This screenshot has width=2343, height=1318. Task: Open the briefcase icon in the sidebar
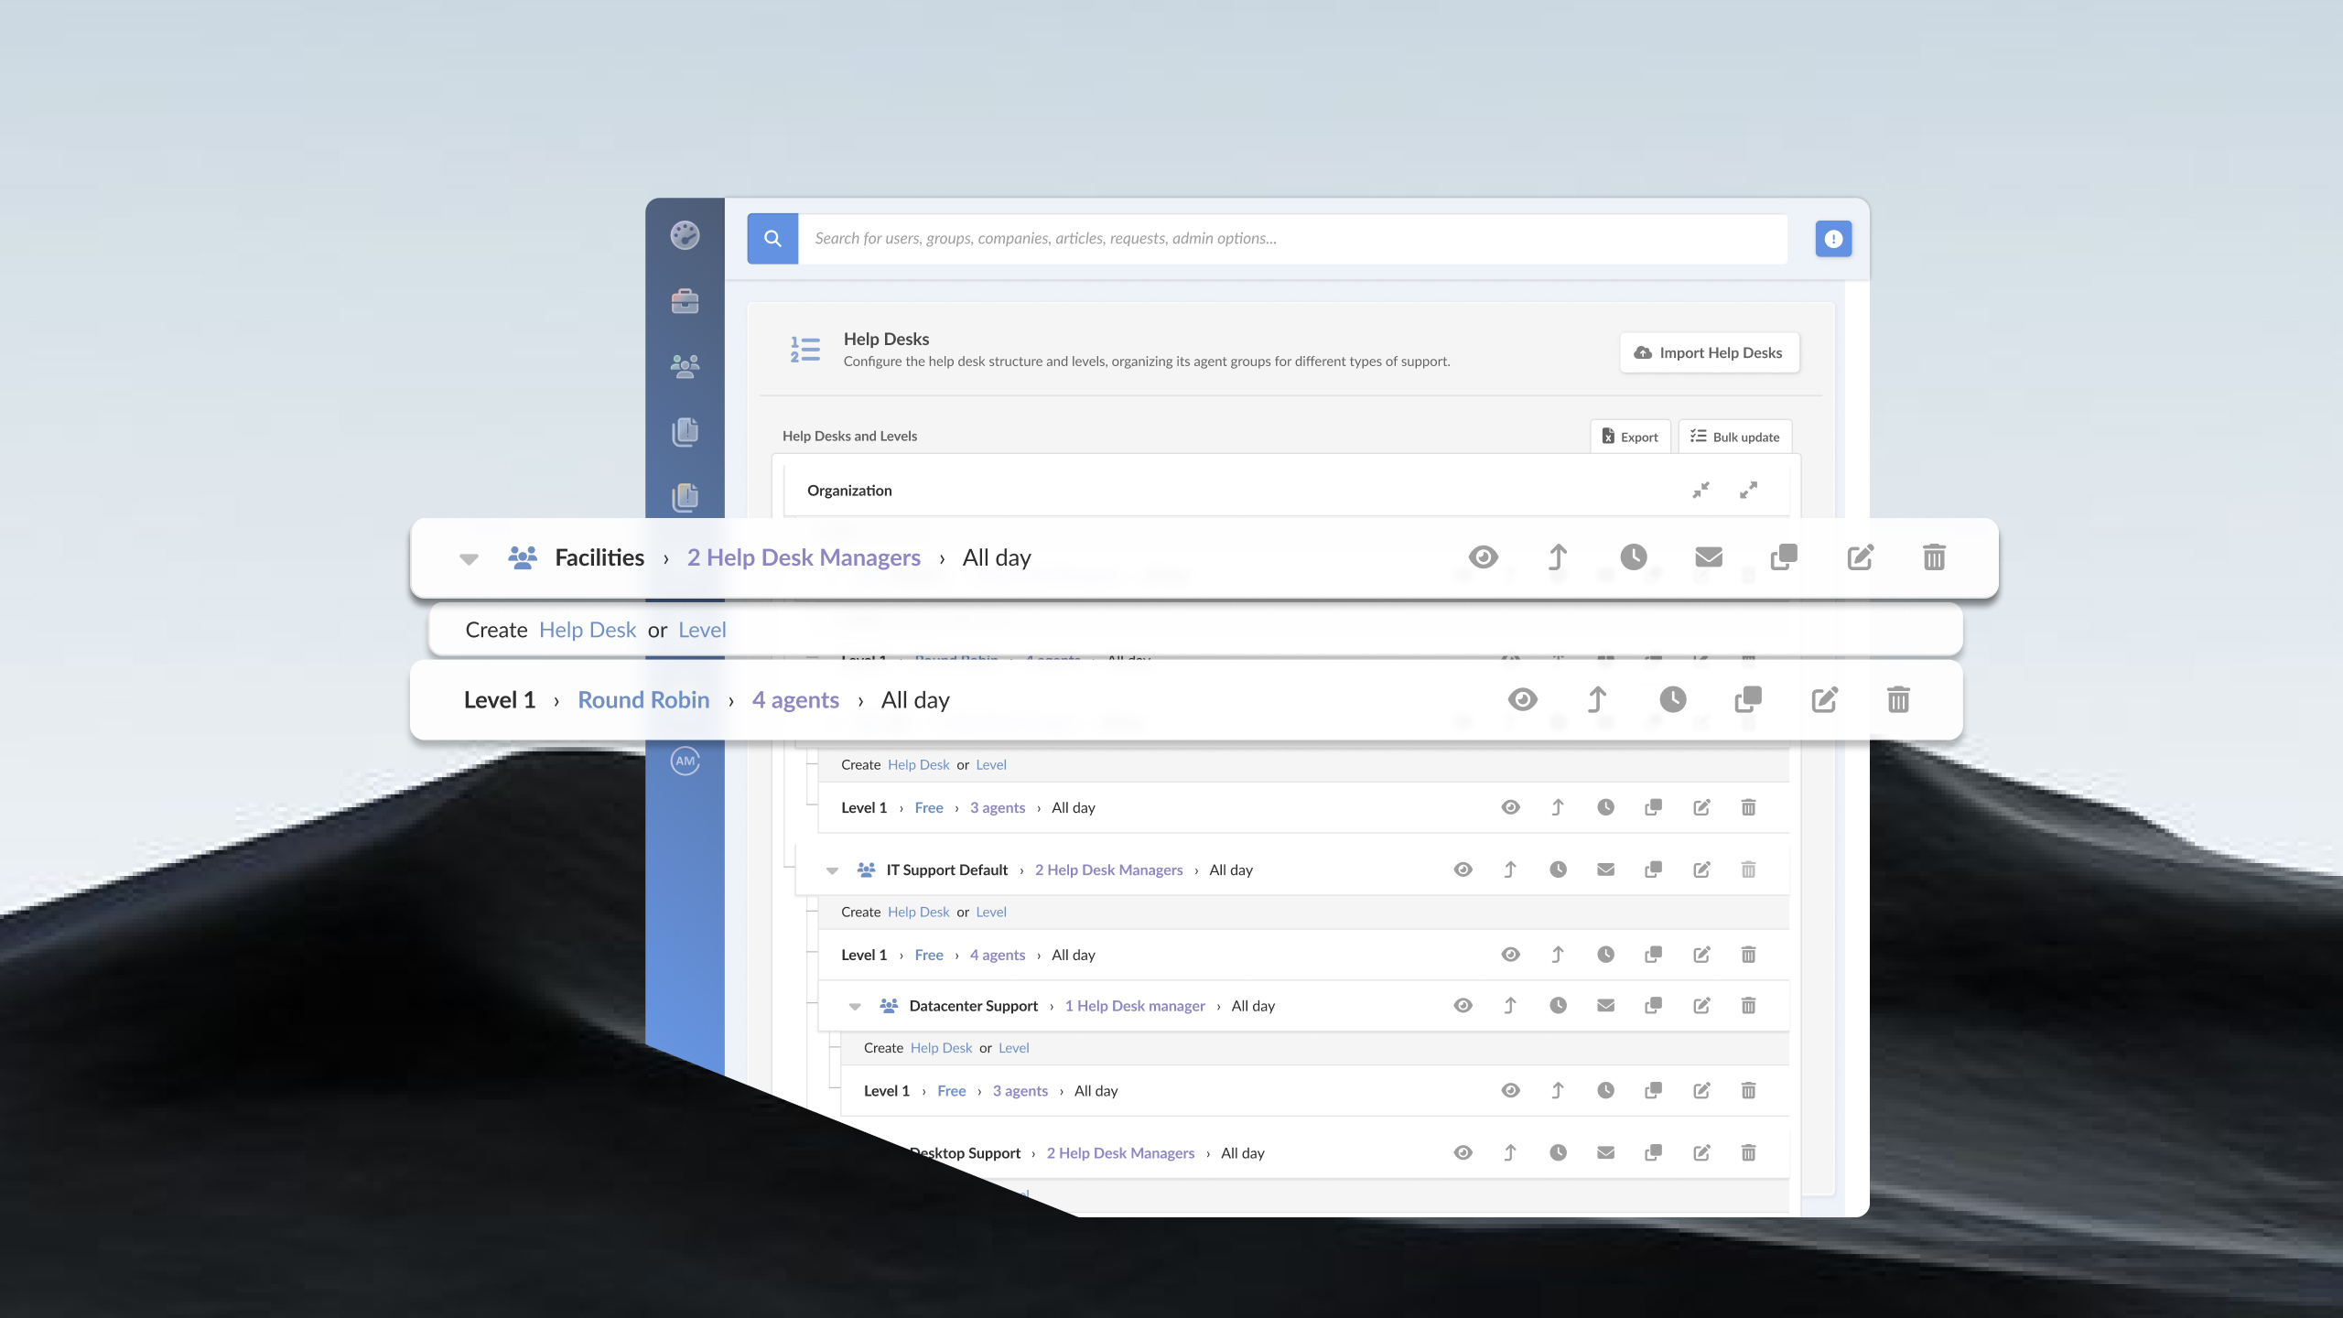tap(685, 301)
